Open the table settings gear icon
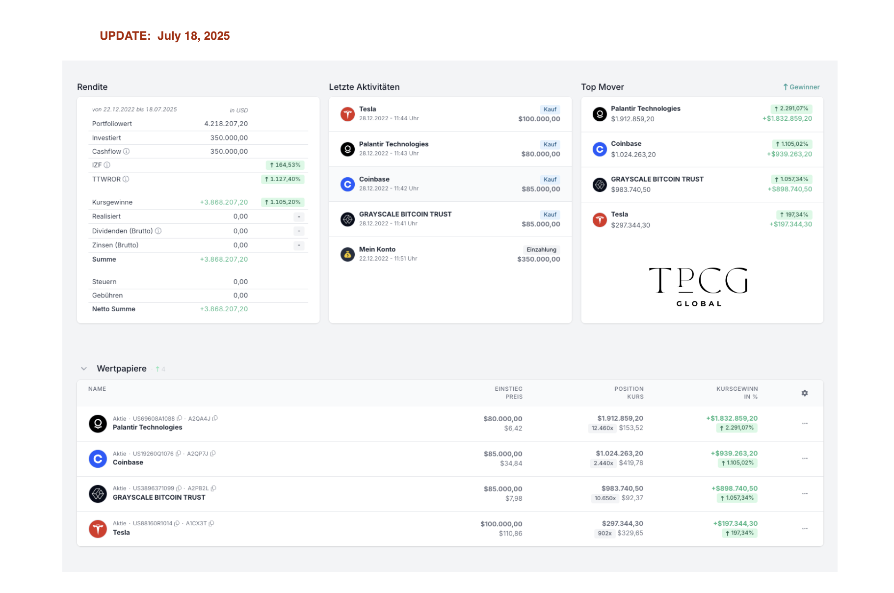 pos(805,393)
